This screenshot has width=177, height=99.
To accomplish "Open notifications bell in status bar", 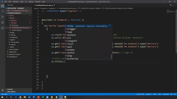I will [x=175, y=94].
